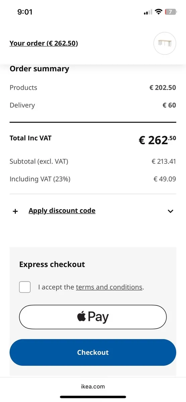Open the terms and conditions link
186x402 pixels.
coord(109,287)
